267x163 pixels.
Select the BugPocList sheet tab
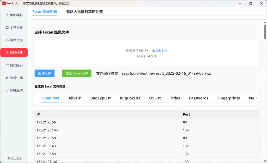pyautogui.click(x=130, y=98)
